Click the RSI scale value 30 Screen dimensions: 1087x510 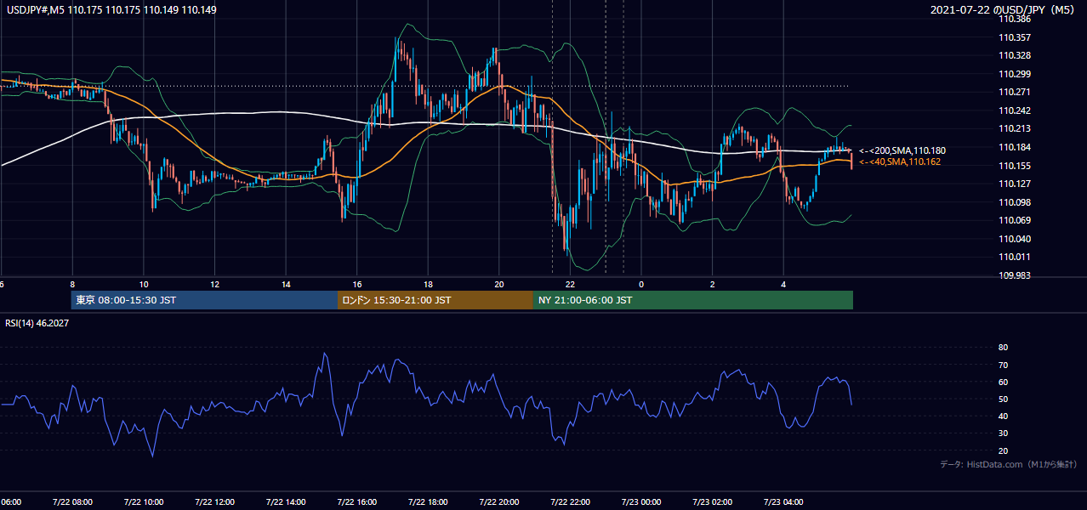click(x=1003, y=433)
